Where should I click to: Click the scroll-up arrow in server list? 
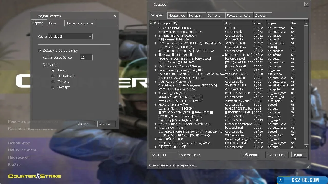pyautogui.click(x=306, y=23)
